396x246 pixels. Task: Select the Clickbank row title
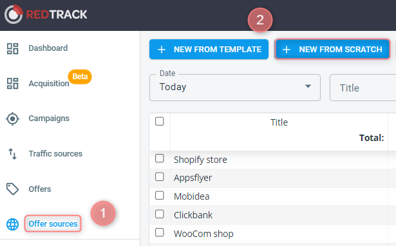click(x=193, y=215)
